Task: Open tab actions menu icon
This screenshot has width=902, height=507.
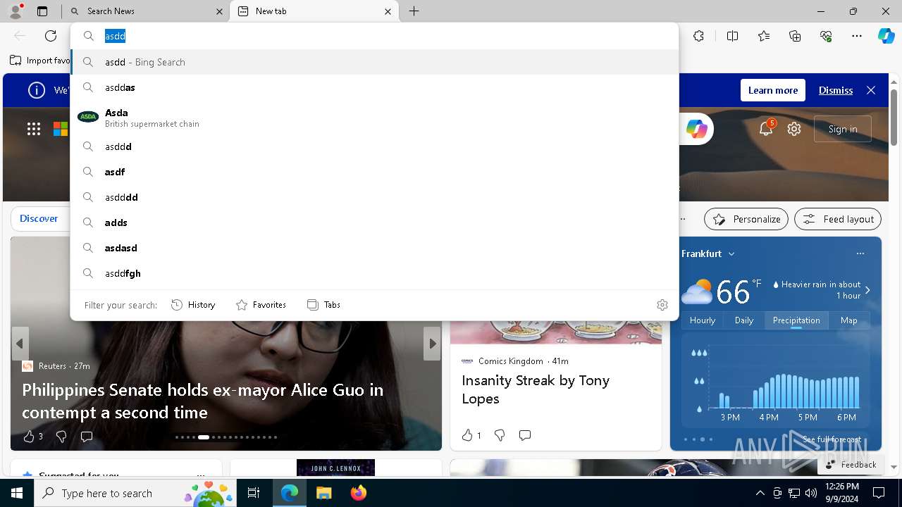Action: coord(42,11)
